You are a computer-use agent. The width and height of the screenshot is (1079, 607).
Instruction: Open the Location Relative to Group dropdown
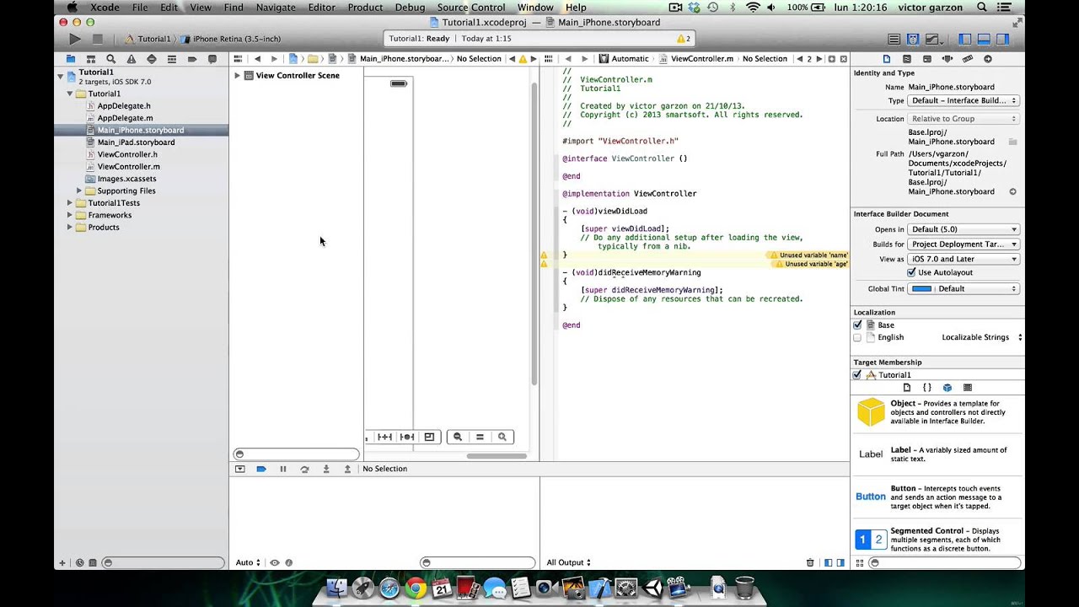pyautogui.click(x=964, y=119)
